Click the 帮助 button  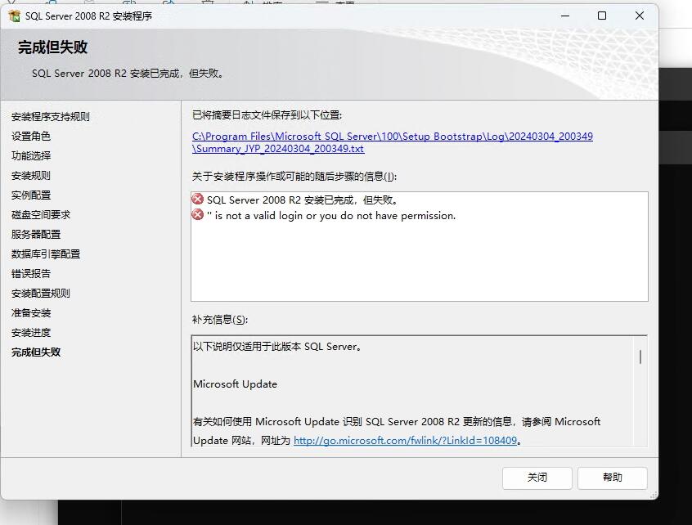(612, 478)
